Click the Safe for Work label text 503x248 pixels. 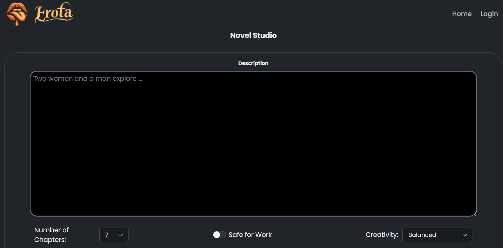pyautogui.click(x=250, y=235)
